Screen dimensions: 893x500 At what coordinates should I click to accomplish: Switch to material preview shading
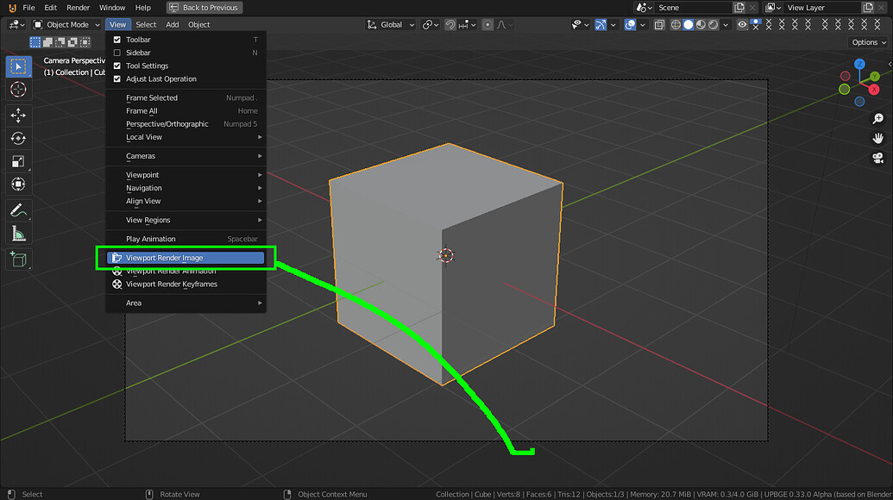pos(701,24)
